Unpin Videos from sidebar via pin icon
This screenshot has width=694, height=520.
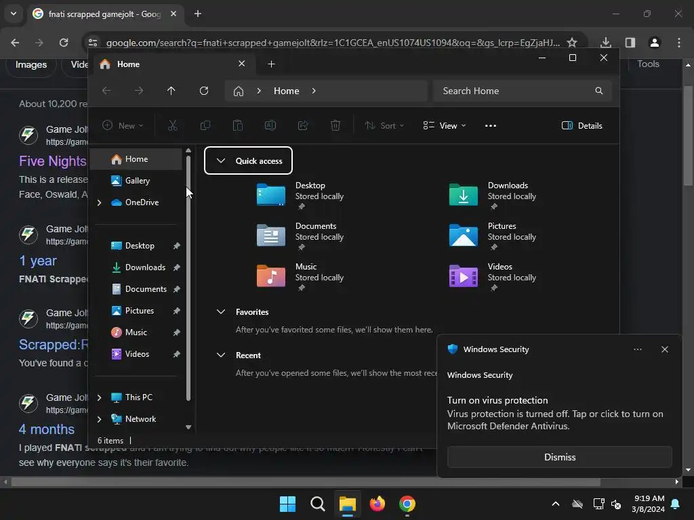(x=177, y=354)
